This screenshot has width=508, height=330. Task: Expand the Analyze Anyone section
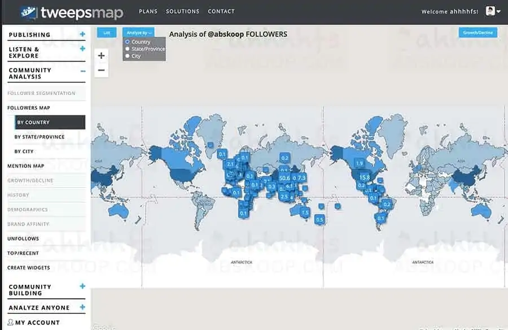(x=82, y=307)
